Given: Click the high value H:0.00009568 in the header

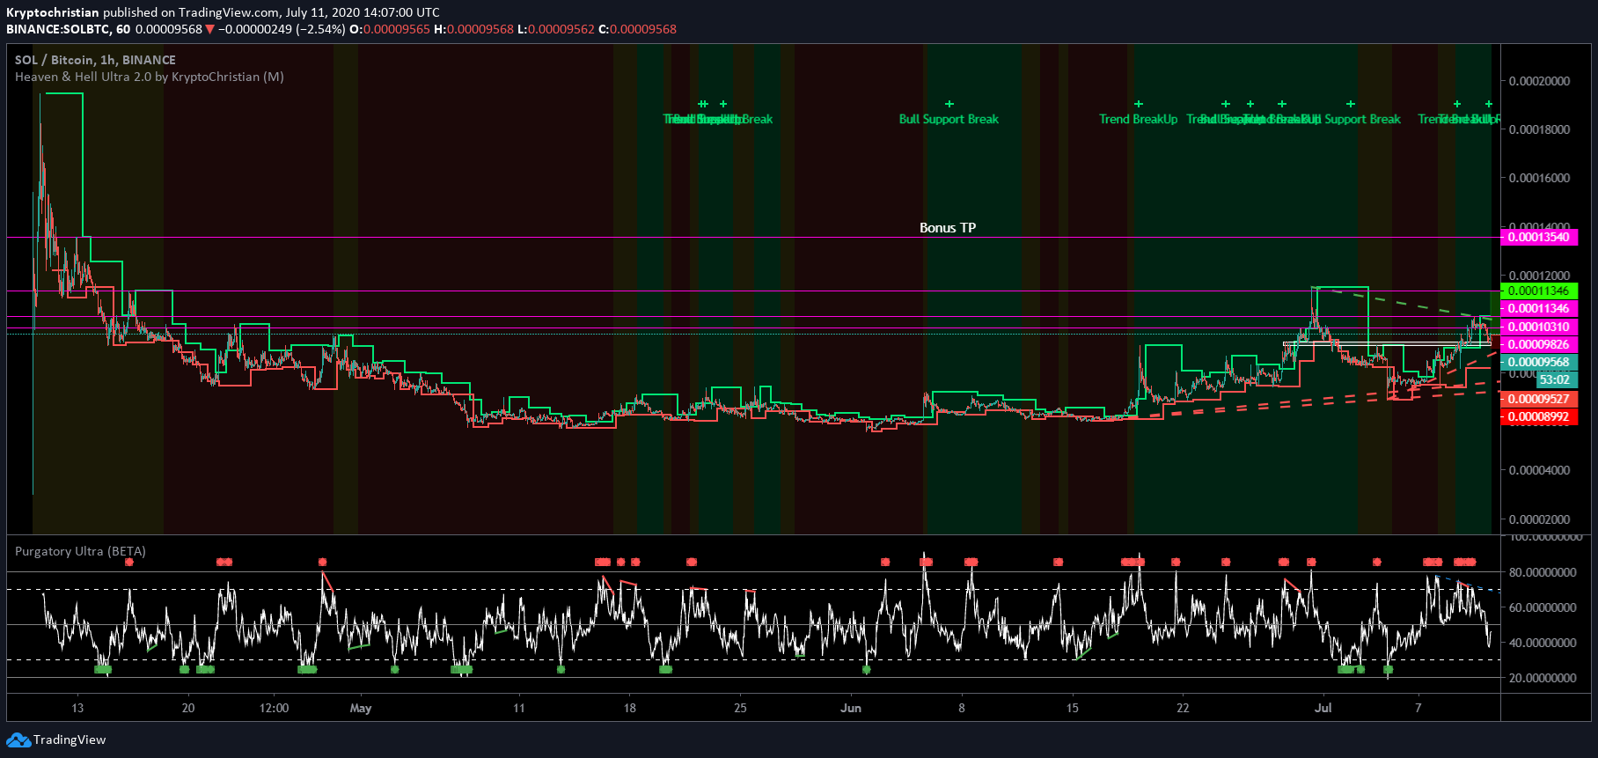Looking at the screenshot, I should (x=473, y=29).
